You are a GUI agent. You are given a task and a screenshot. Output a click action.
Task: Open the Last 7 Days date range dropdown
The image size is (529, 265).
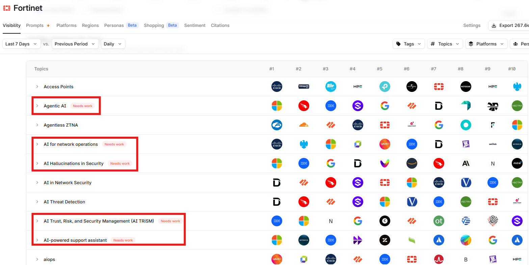[x=22, y=44]
